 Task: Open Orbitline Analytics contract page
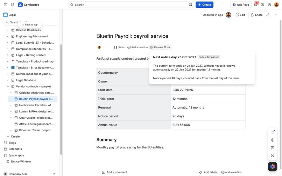(x=36, y=93)
